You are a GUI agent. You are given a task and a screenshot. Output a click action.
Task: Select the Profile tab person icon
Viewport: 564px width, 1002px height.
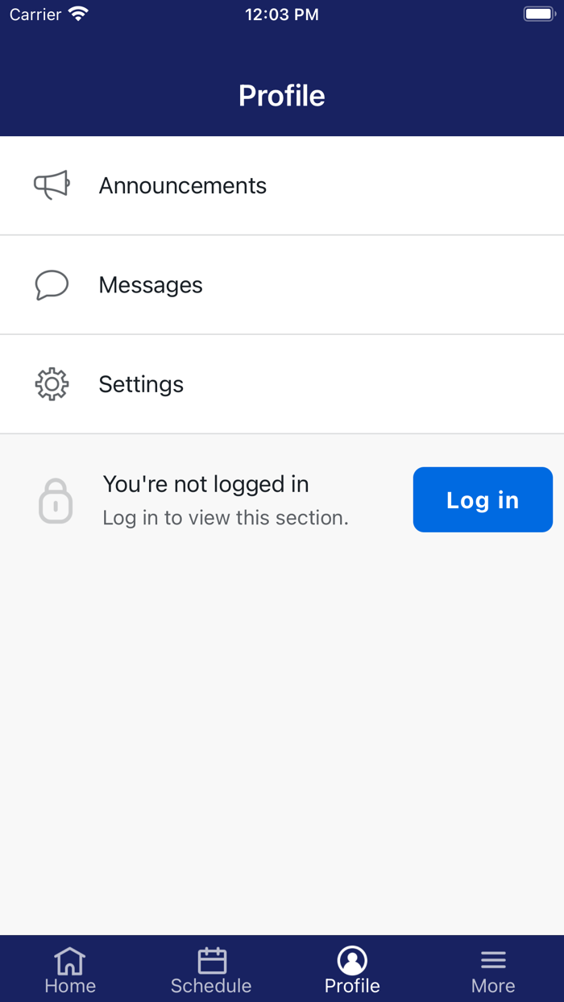(352, 960)
